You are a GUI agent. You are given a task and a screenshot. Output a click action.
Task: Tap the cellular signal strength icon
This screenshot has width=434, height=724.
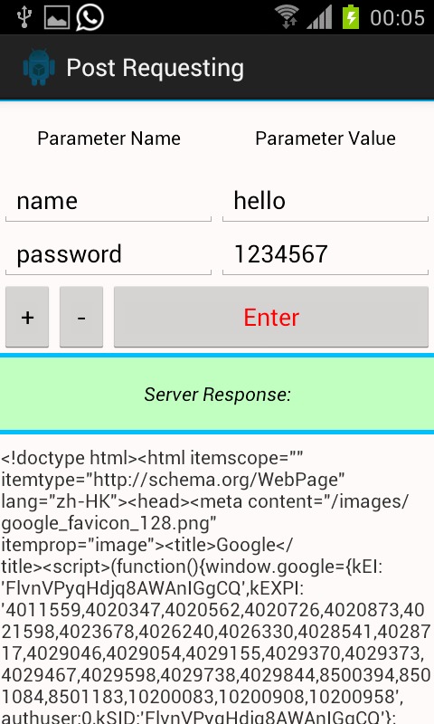[319, 17]
